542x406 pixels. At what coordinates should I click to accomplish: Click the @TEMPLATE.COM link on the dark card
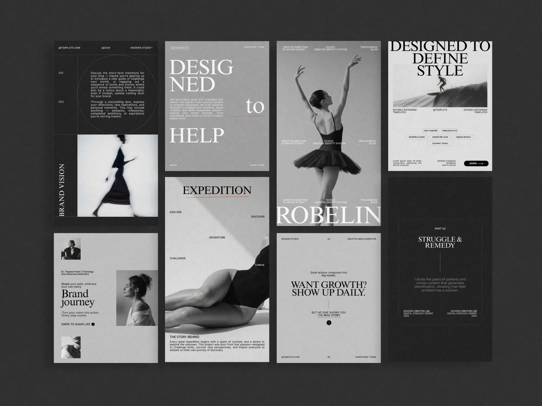coord(70,48)
